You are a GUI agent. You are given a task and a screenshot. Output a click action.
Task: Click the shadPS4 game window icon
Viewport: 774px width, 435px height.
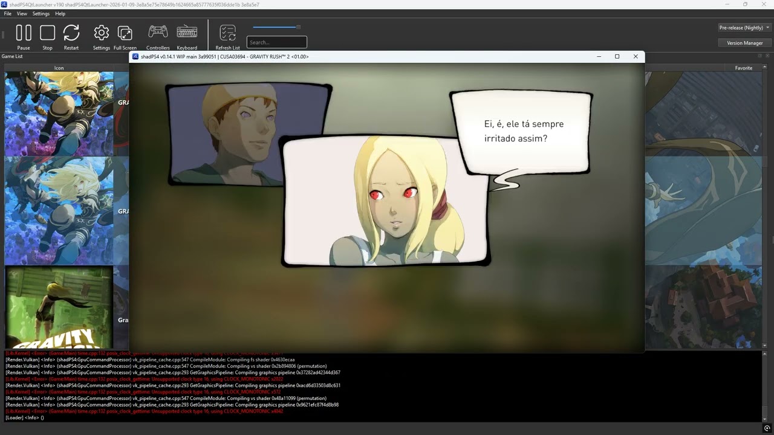(x=135, y=56)
